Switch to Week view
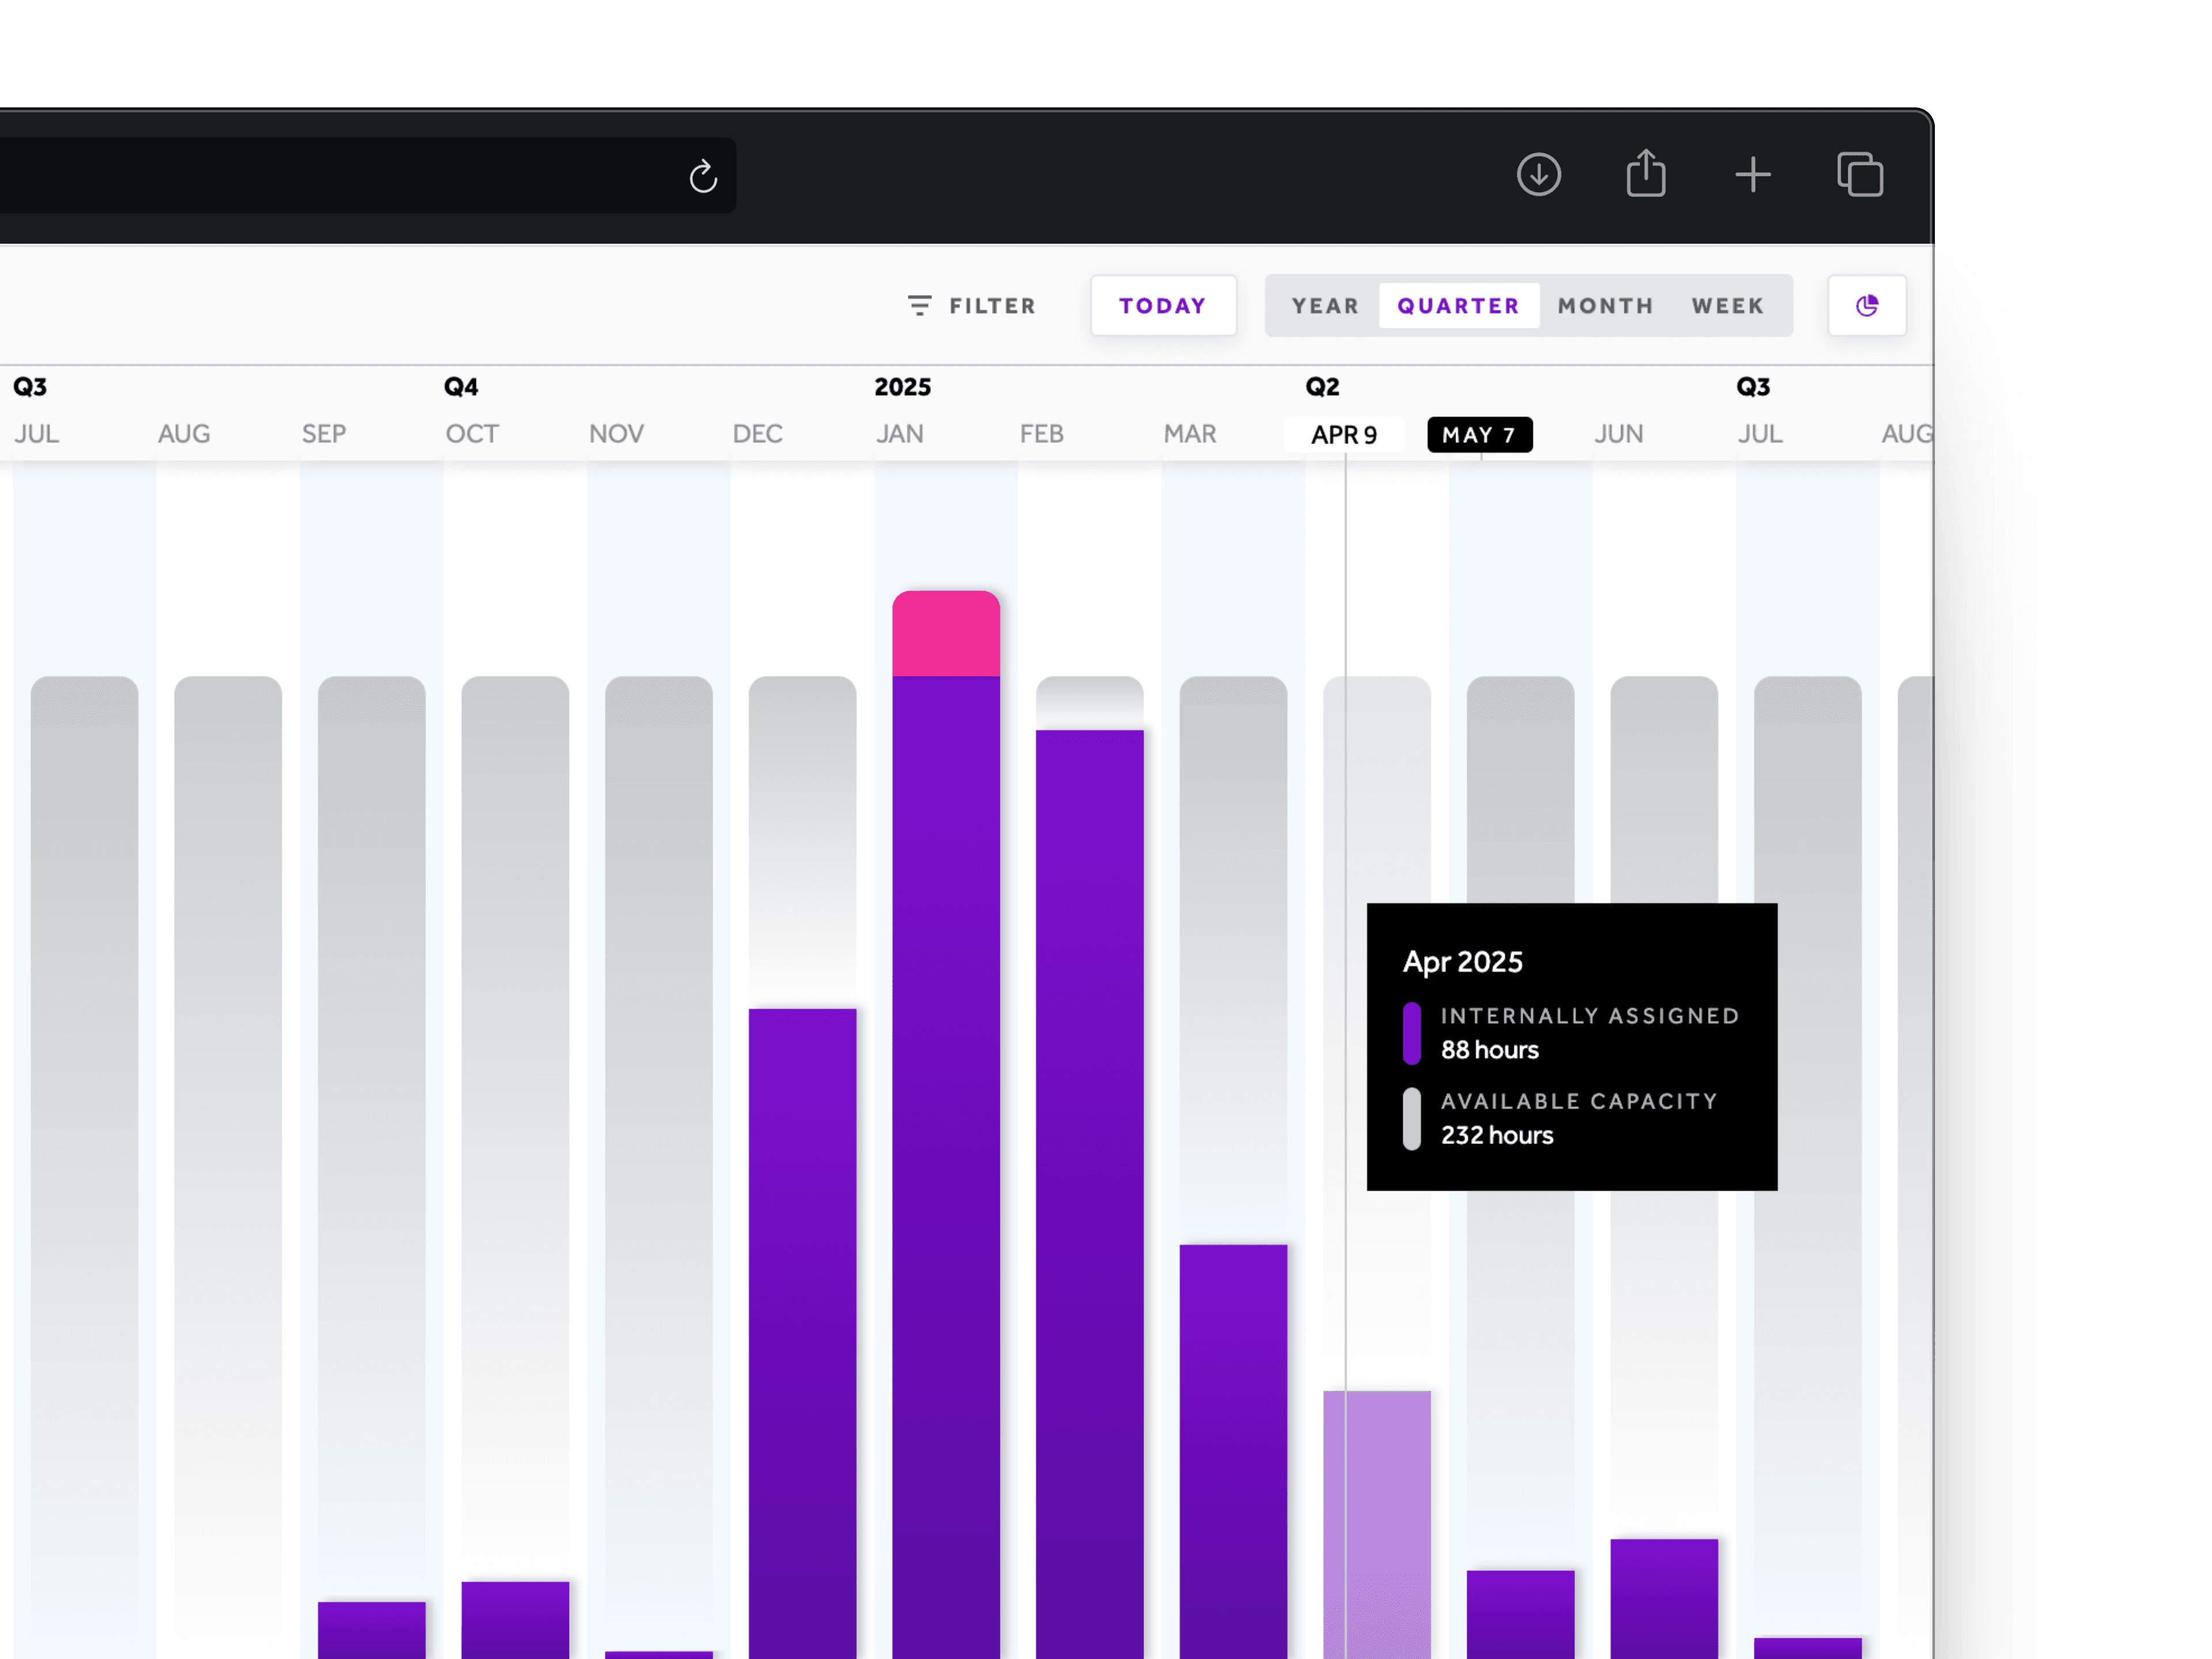The height and width of the screenshot is (1659, 2212). click(x=1727, y=305)
